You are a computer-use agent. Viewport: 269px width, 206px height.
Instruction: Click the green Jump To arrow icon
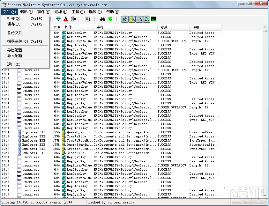110,19
